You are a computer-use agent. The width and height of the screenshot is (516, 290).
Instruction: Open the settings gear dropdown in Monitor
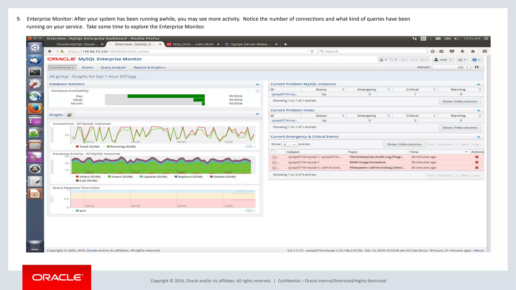point(462,60)
